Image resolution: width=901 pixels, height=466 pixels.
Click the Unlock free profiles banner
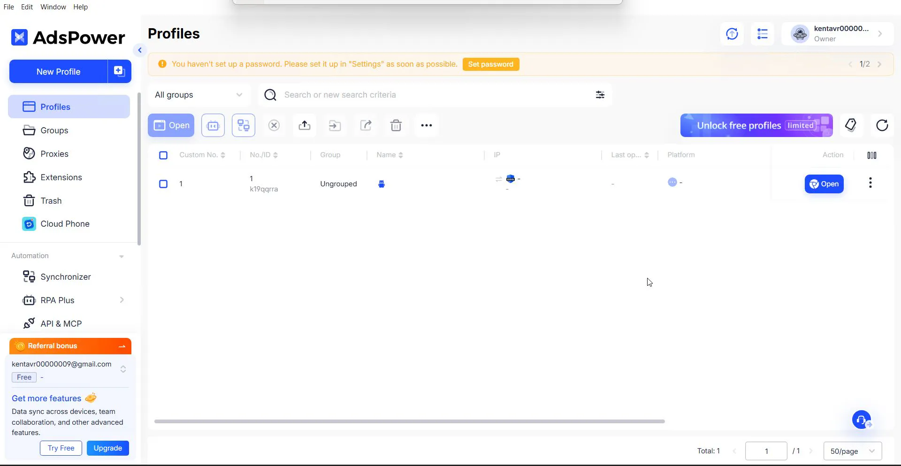(x=756, y=125)
